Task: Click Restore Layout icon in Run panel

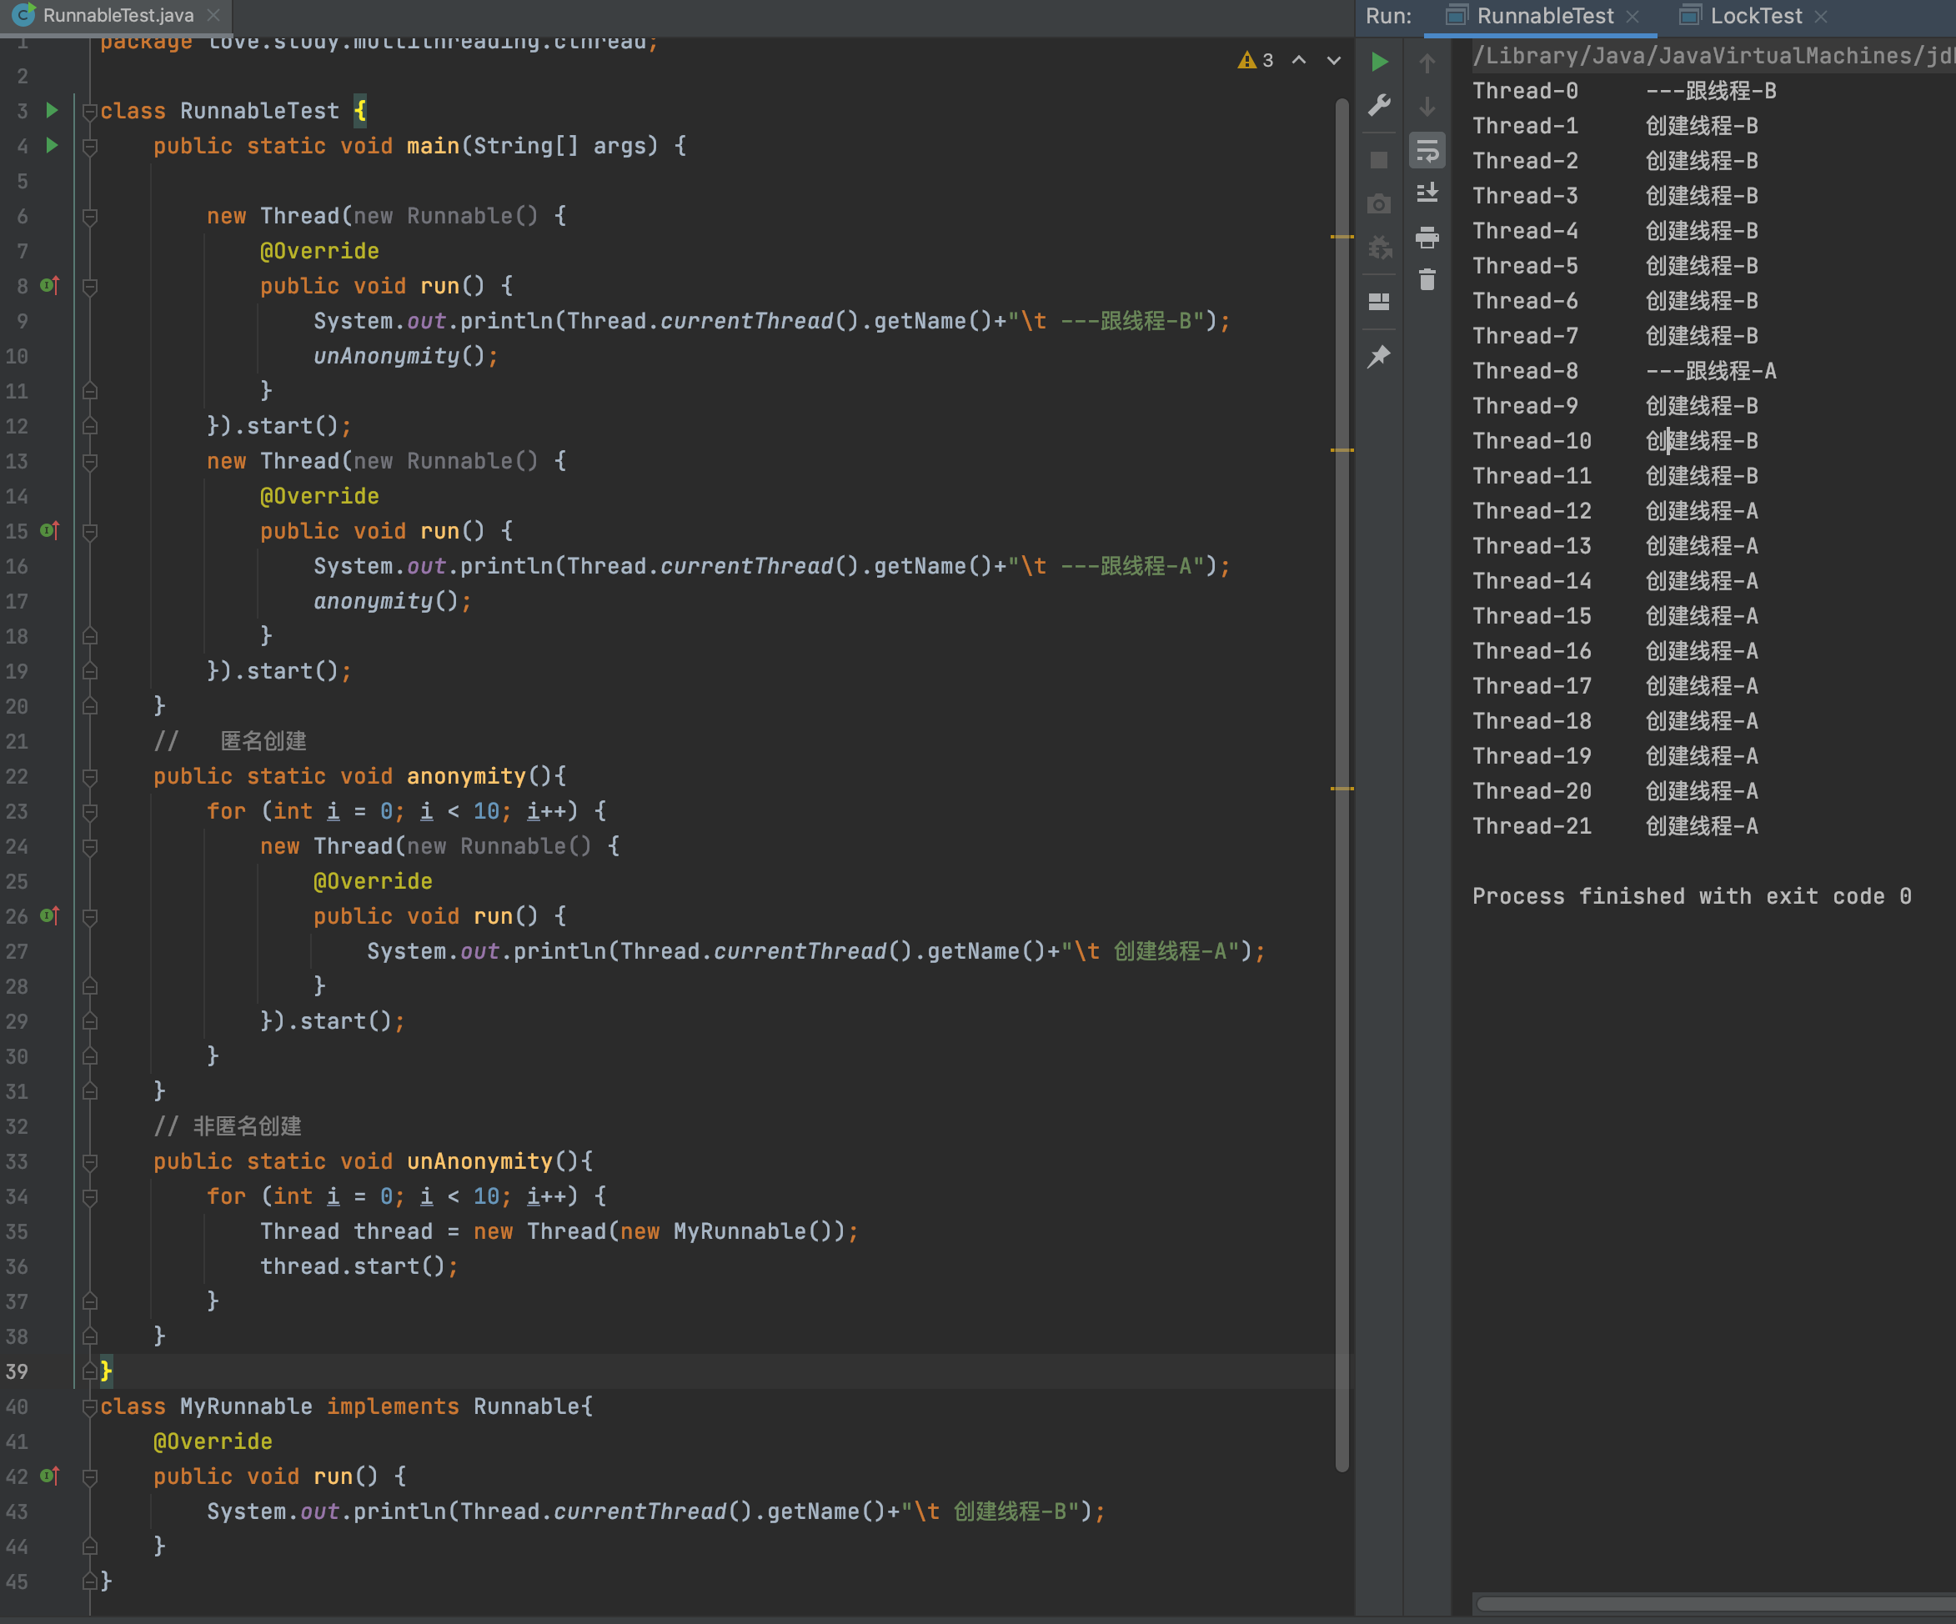Action: tap(1379, 302)
